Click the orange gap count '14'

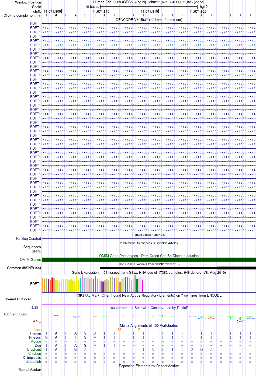tap(119, 329)
